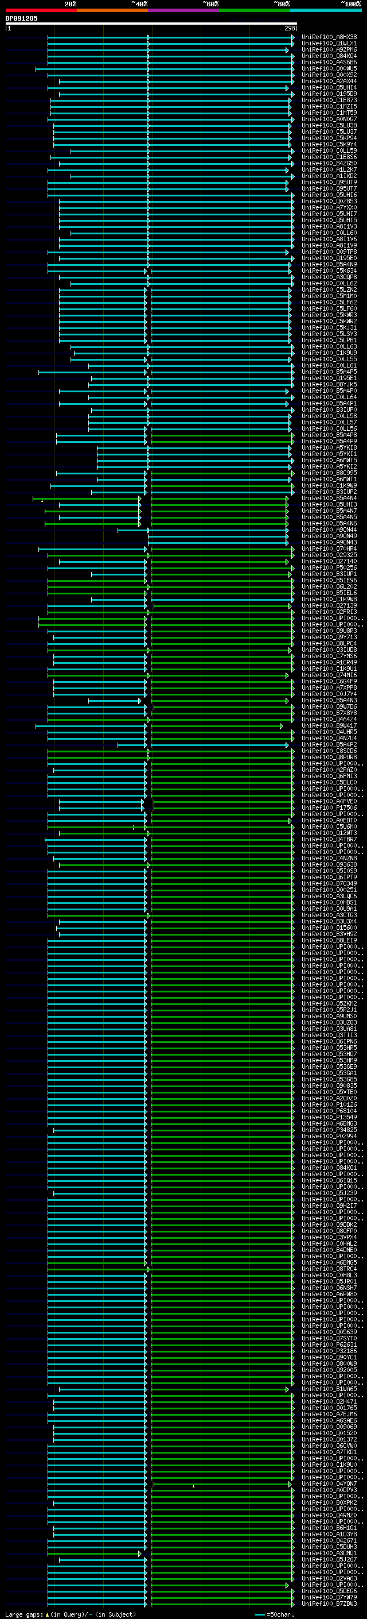This screenshot has width=367, height=1619.
Task: Open hit UniRef100_A9ZPM6
Action: click(329, 49)
